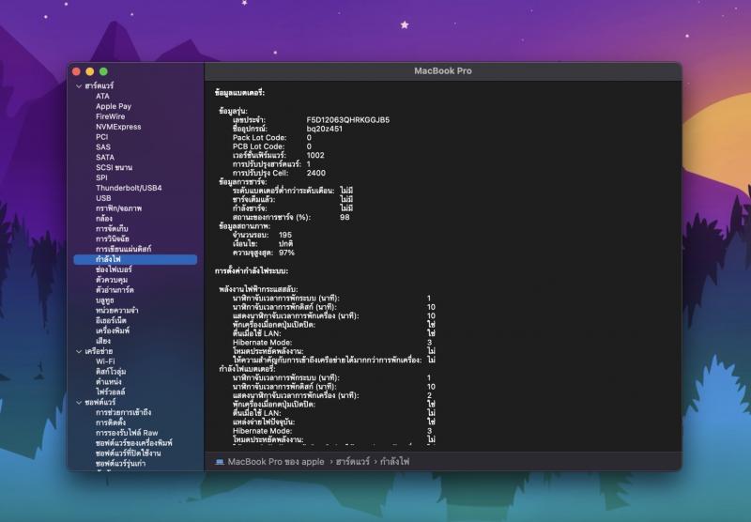
Task: Open the NVMExpress entry
Action: pos(118,127)
